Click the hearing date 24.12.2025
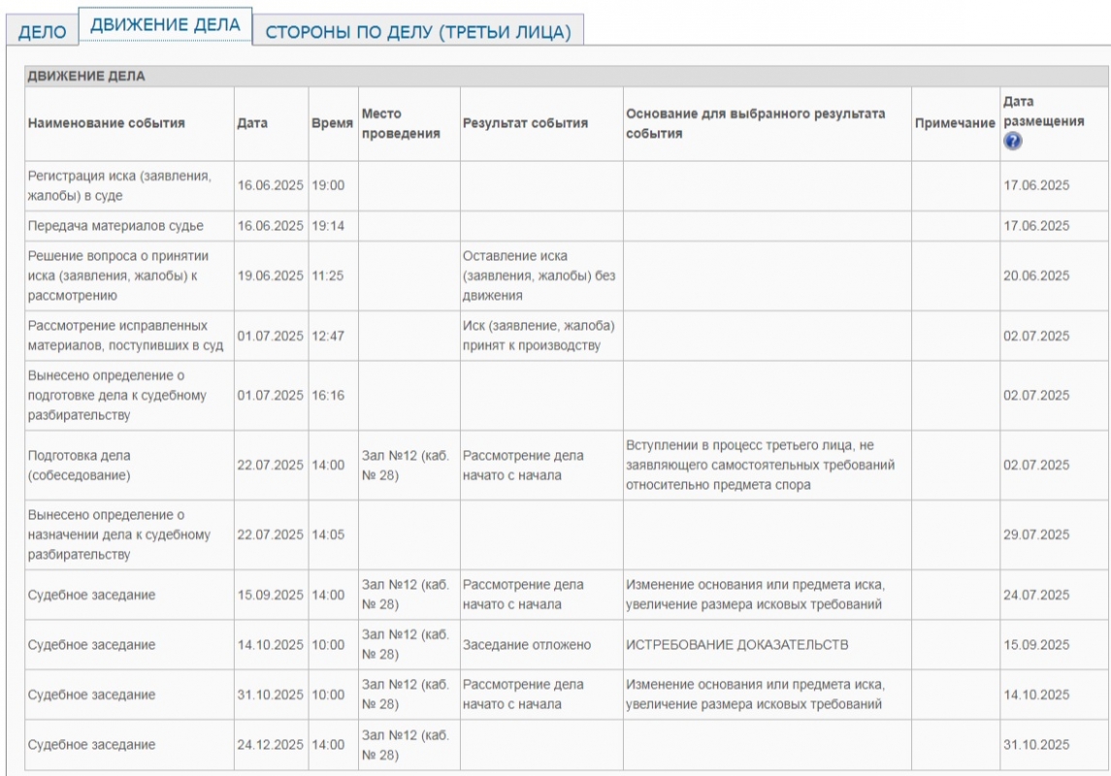The image size is (1111, 776). point(271,745)
